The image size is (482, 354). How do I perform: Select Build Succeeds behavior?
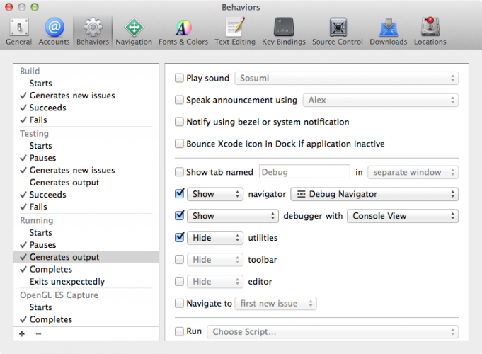click(86, 108)
